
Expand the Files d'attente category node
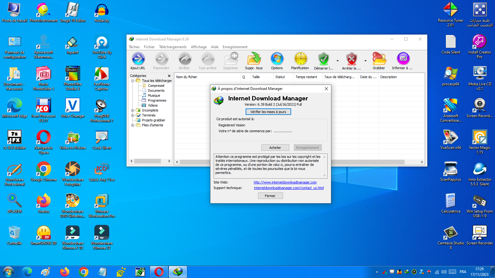[132, 125]
